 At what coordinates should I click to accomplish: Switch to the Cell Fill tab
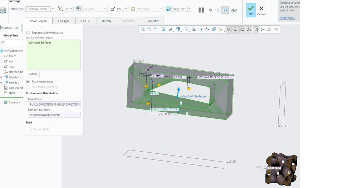(x=85, y=21)
